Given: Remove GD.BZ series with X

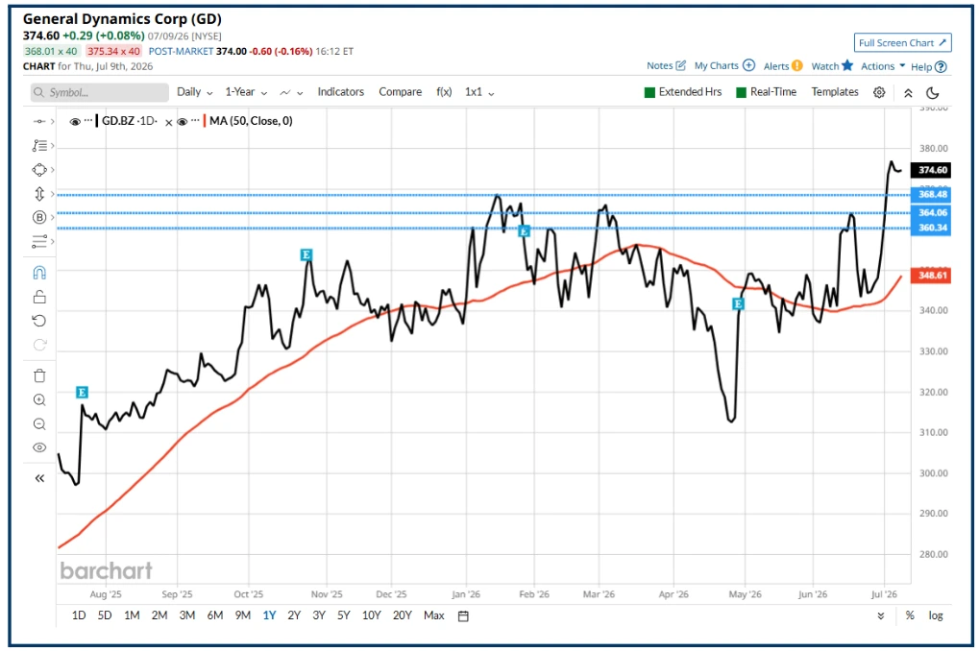Looking at the screenshot, I should coord(168,123).
